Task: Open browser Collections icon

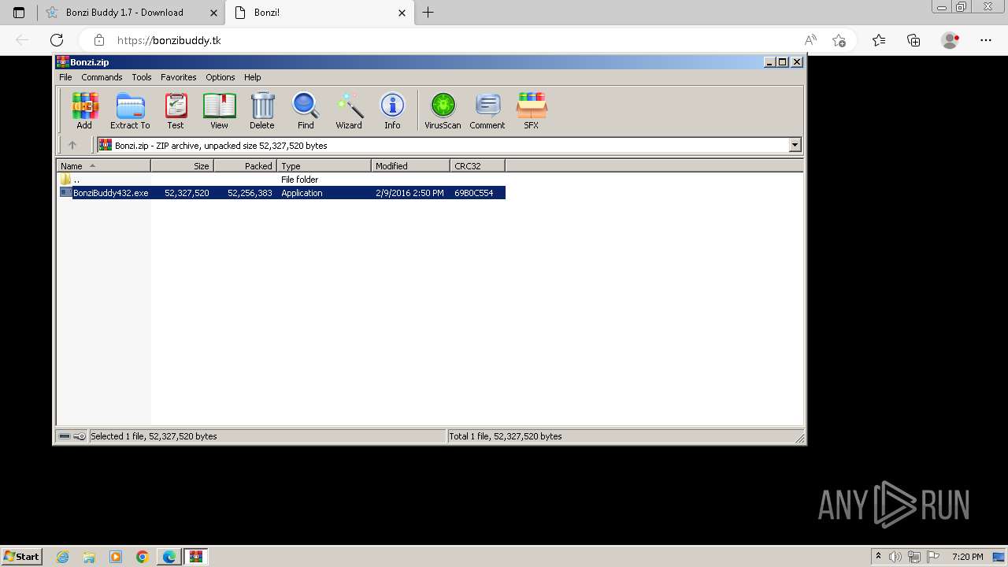Action: (913, 40)
